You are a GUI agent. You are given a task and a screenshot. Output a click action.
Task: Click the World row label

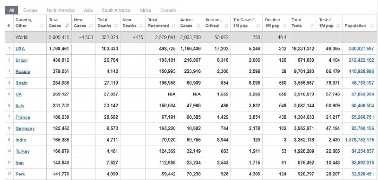pos(21,37)
